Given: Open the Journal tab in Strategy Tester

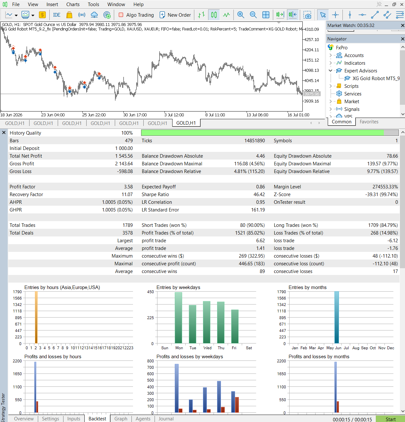Looking at the screenshot, I should pos(166,418).
